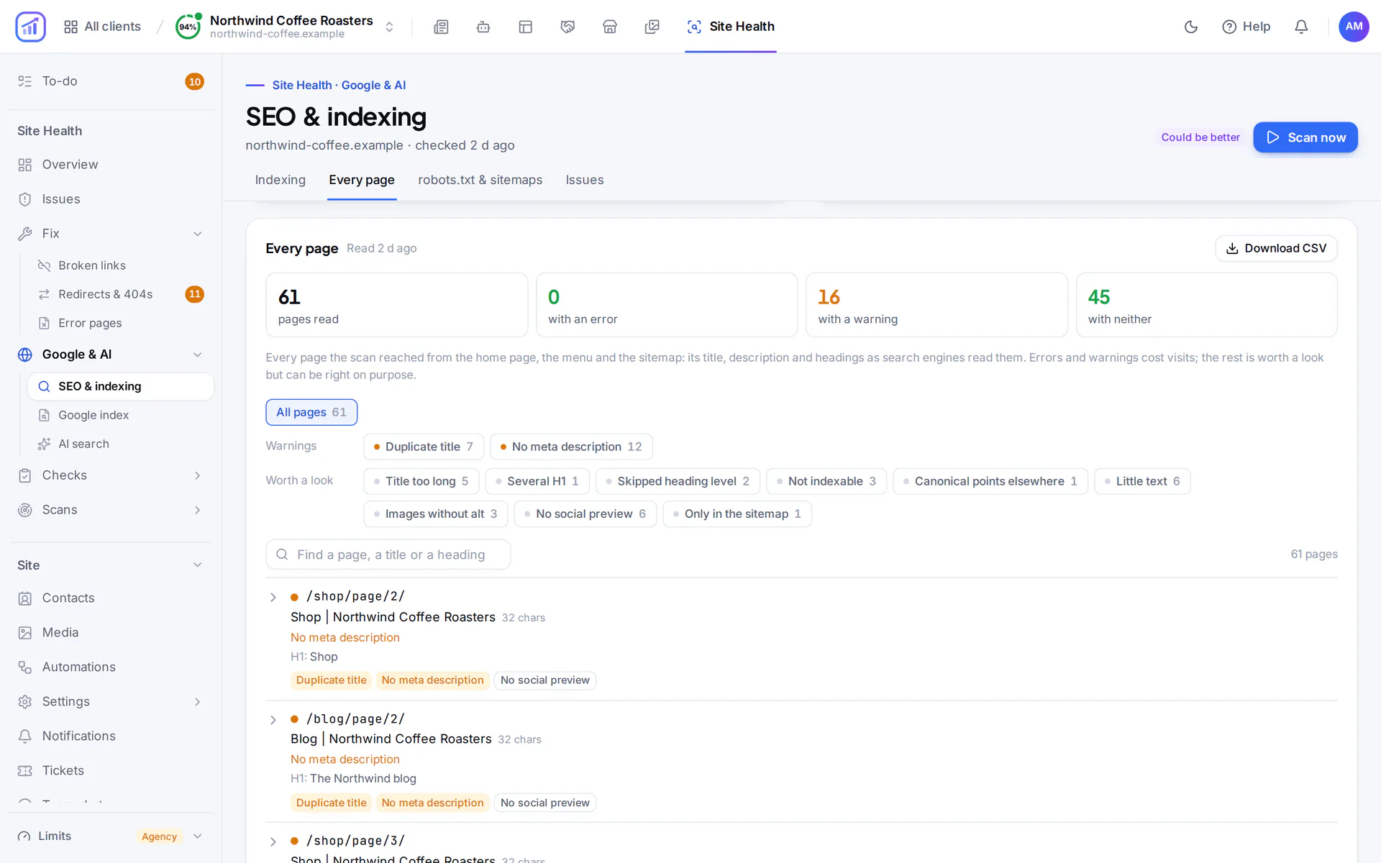Open the layout panel icon in the top bar
Image resolution: width=1381 pixels, height=863 pixels.
[526, 27]
